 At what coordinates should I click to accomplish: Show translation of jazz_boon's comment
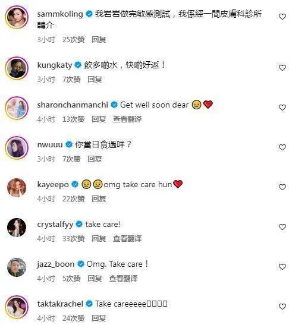click(x=123, y=279)
